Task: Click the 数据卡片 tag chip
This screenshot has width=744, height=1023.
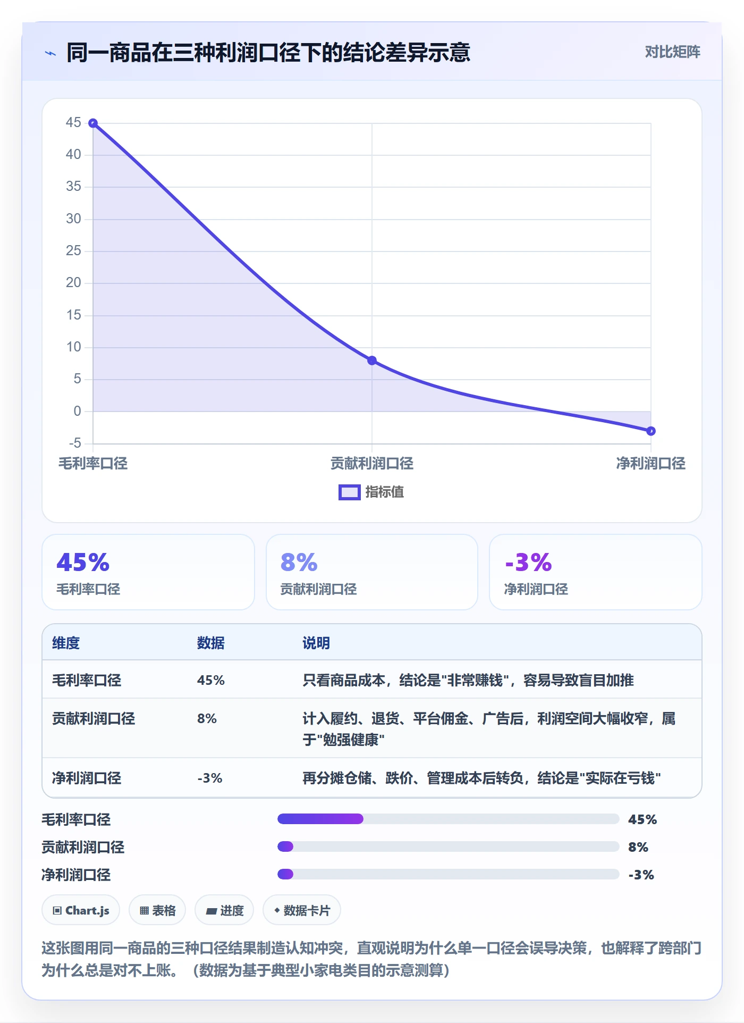Action: coord(302,910)
